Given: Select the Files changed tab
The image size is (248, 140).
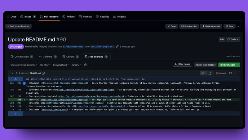Looking at the screenshot, I should (96, 57).
